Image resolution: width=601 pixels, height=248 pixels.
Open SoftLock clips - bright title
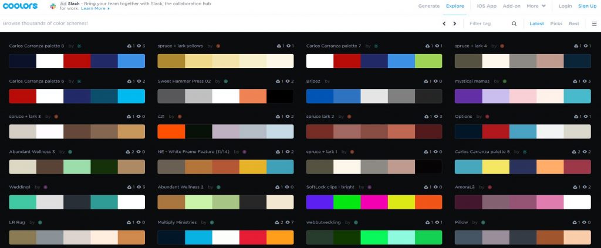point(330,187)
